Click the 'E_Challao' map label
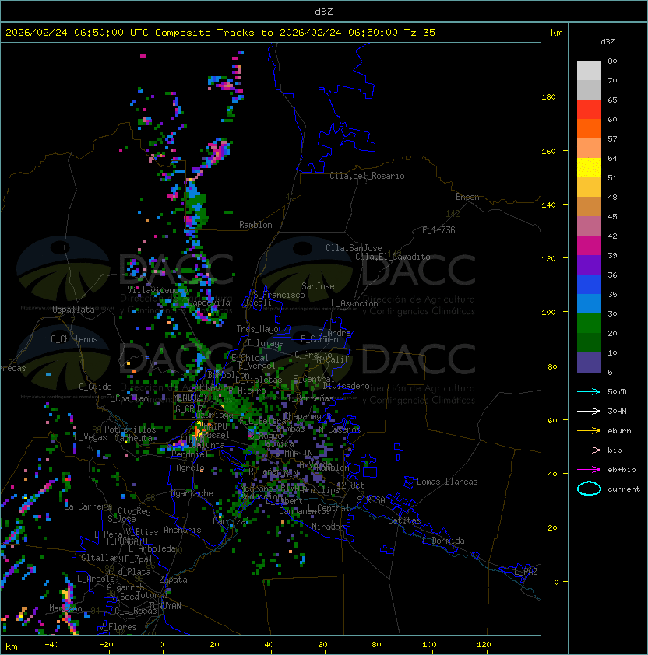 click(x=127, y=398)
